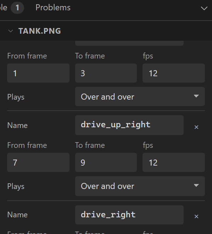Open Plays dropdown above drive_up_right
Viewport: 212px width, 234px height.
(x=140, y=96)
